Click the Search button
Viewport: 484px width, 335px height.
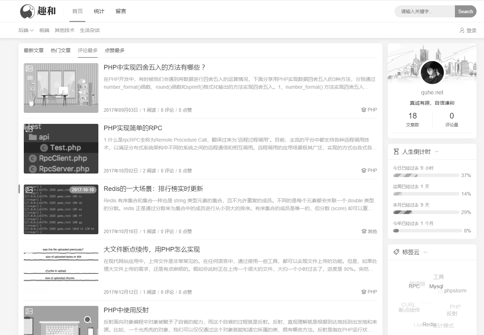pos(466,11)
